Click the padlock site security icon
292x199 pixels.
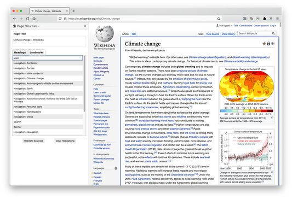point(65,19)
